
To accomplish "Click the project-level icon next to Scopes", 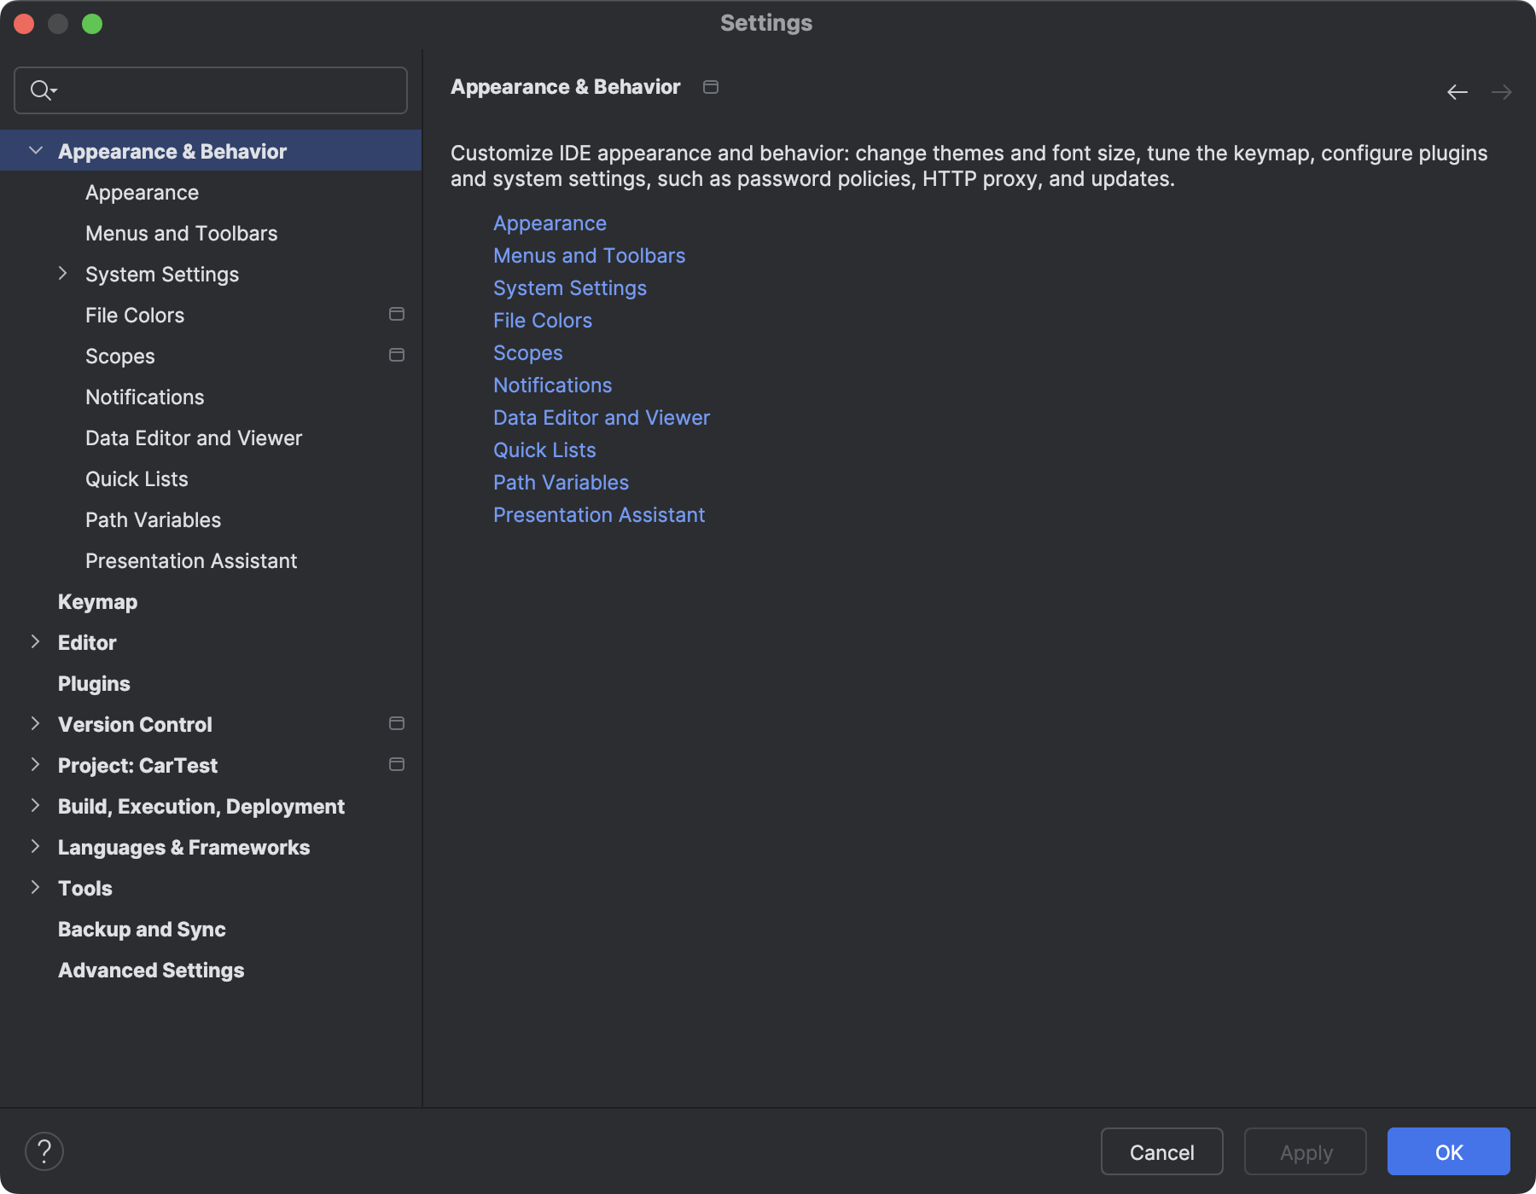I will coord(396,355).
